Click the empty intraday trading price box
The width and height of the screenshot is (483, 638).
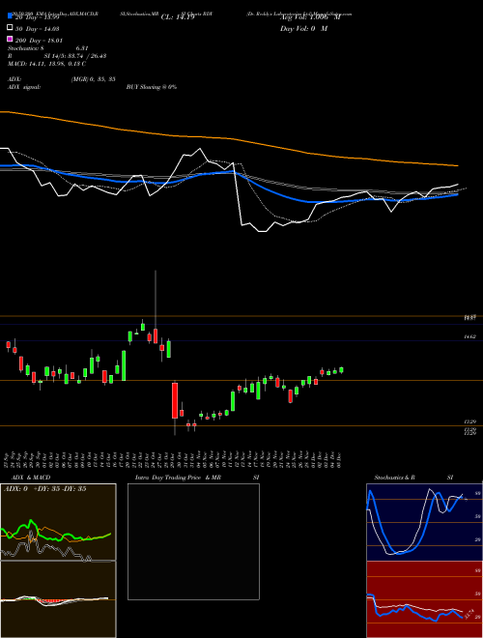tap(193, 541)
